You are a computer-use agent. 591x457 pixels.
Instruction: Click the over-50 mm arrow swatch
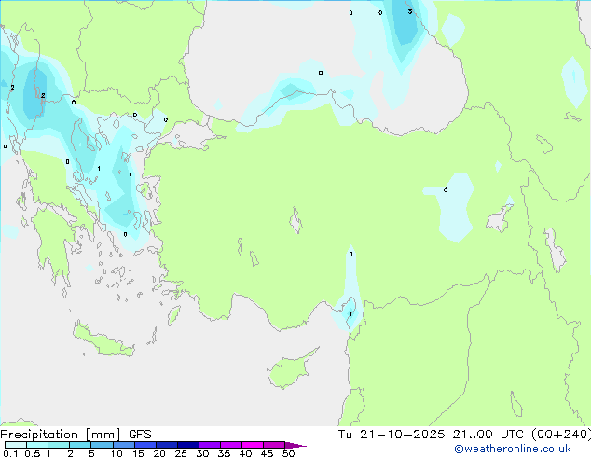295,445
